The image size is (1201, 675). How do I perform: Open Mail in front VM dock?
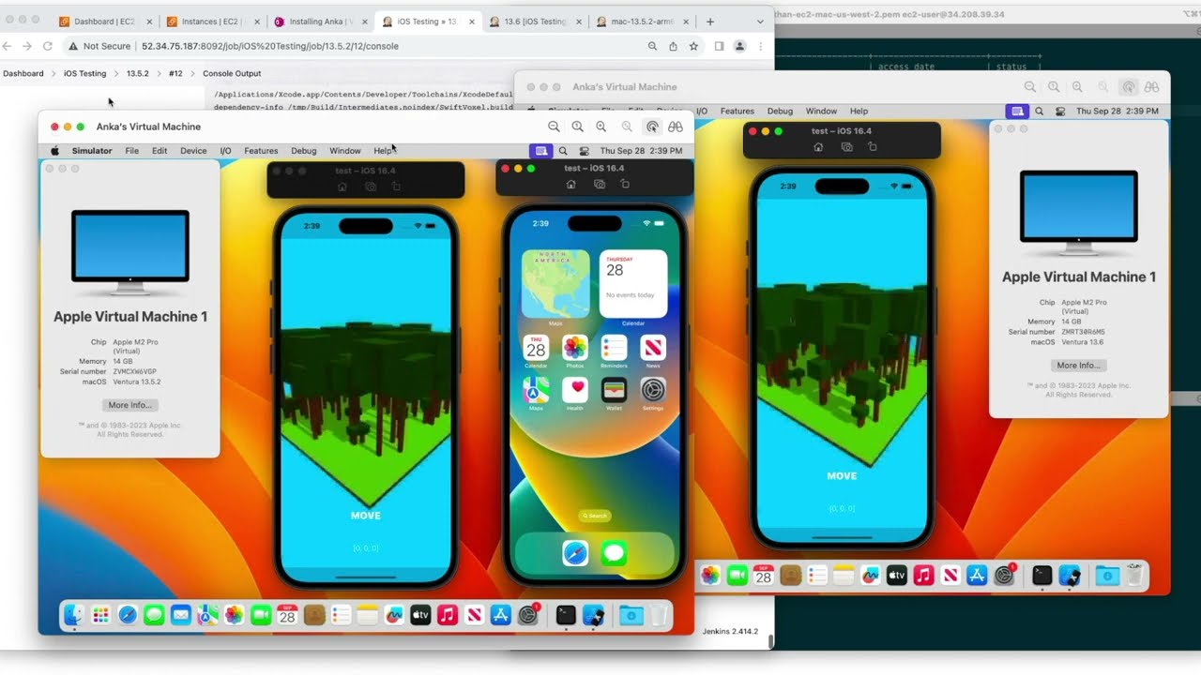click(x=180, y=615)
